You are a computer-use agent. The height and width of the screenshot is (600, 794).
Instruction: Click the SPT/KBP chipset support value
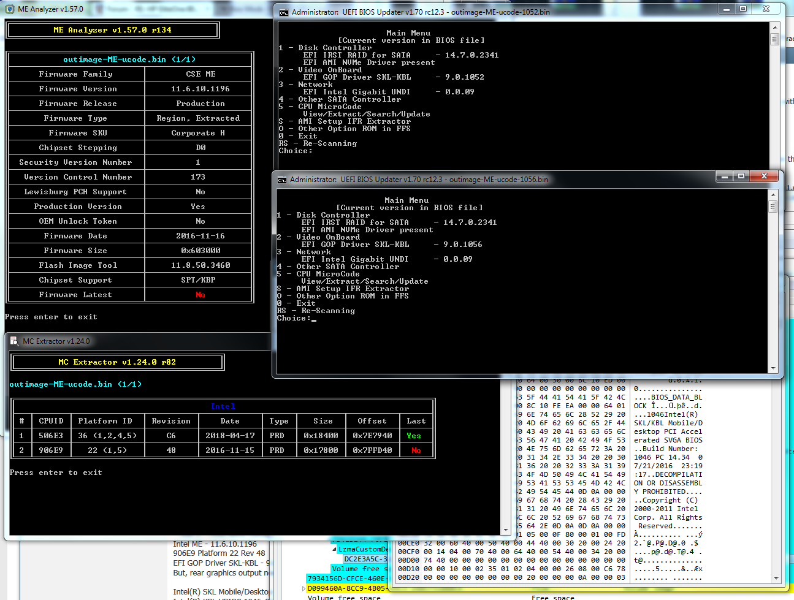198,280
